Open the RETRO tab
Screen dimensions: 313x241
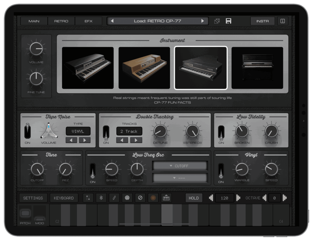61,21
